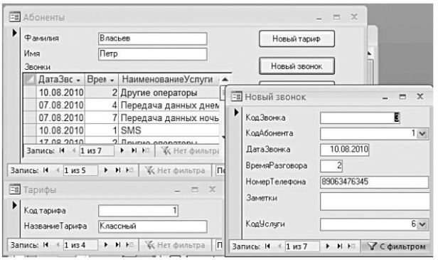Click the record selector arrow in Абоненты form

point(14,33)
